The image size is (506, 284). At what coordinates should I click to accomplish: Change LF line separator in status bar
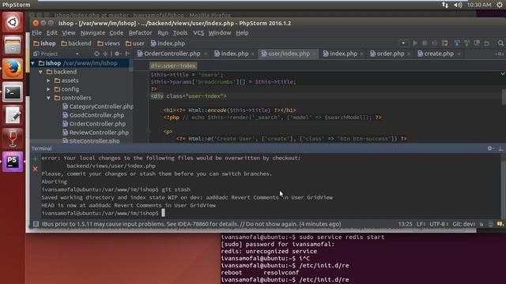coord(421,224)
